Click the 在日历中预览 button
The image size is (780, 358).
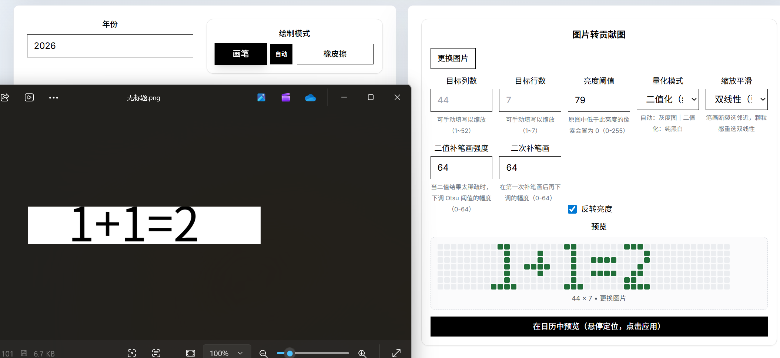(x=599, y=327)
